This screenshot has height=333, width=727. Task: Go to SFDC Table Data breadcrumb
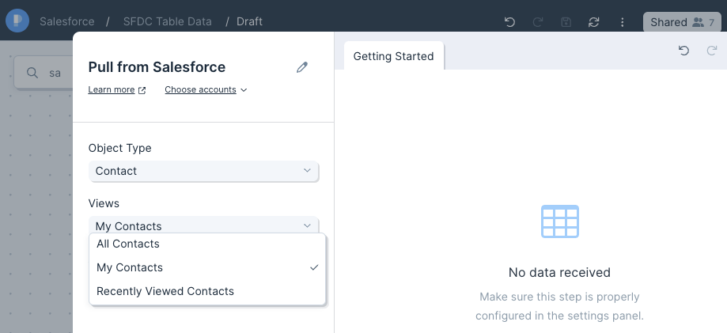pos(168,21)
